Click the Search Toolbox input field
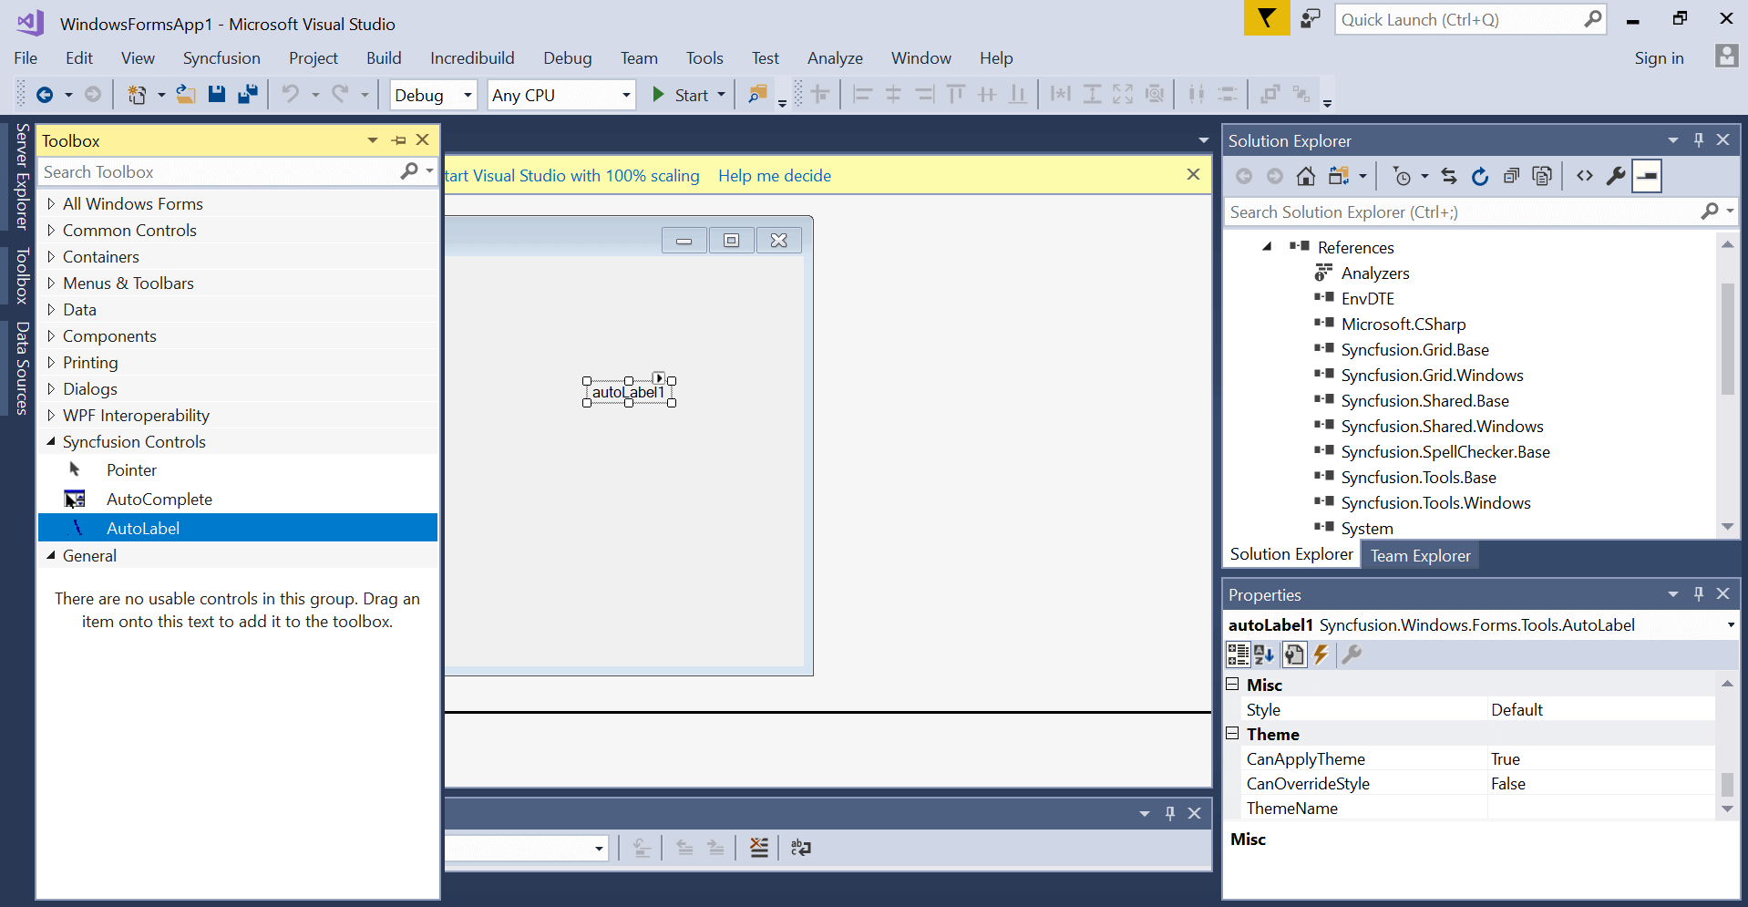 (x=219, y=172)
